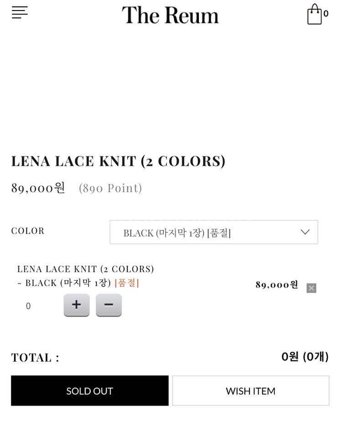
Task: Click the 89,000원 price in the option row
Action: (277, 285)
